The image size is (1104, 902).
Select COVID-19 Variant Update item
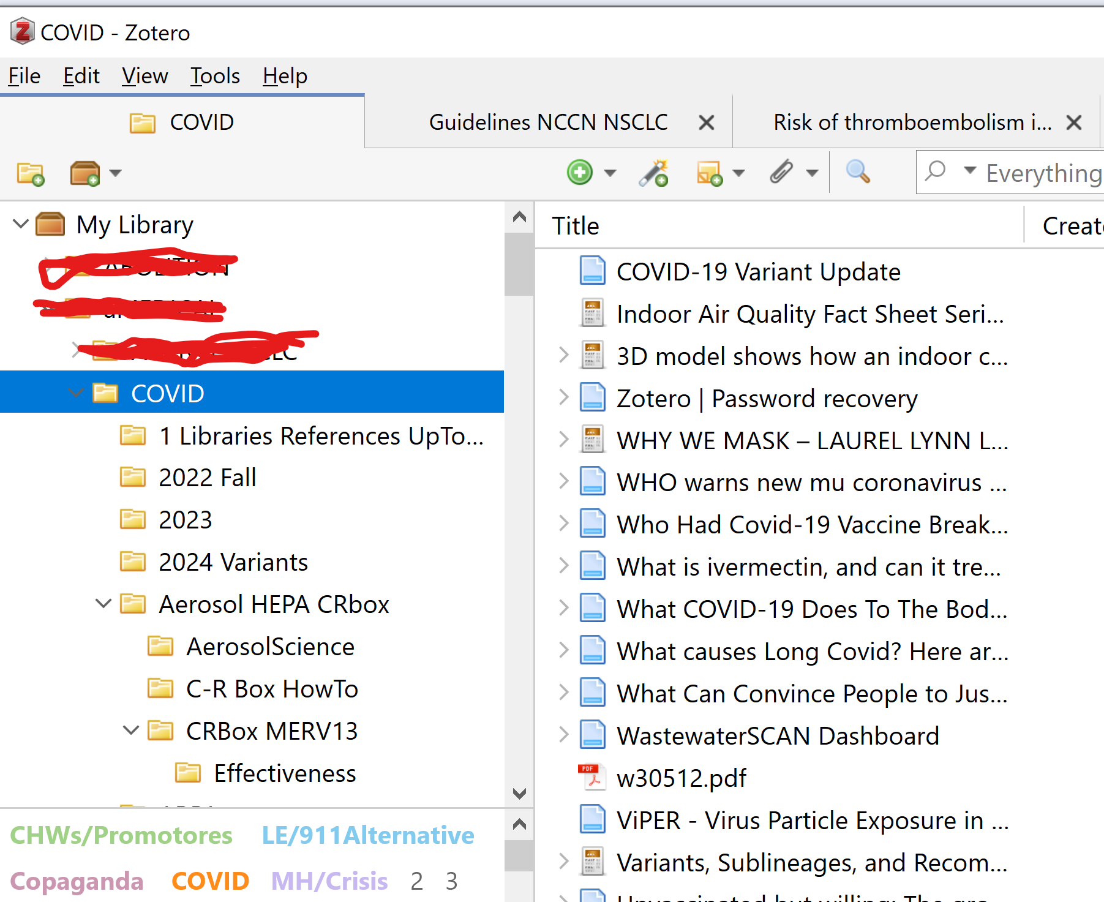tap(758, 272)
